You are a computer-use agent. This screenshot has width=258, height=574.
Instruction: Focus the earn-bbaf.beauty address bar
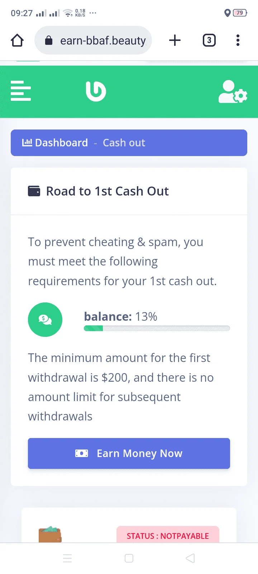(93, 40)
